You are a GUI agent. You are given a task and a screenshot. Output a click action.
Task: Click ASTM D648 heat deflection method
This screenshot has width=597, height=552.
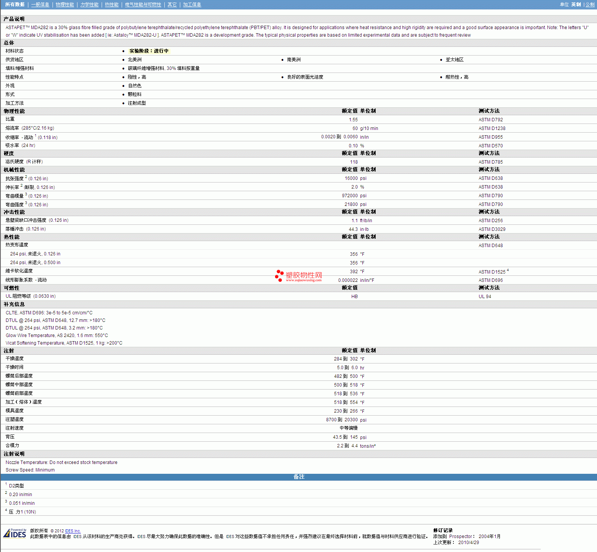tap(490, 246)
